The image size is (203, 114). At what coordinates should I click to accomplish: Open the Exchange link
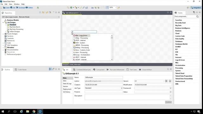tap(22, 8)
